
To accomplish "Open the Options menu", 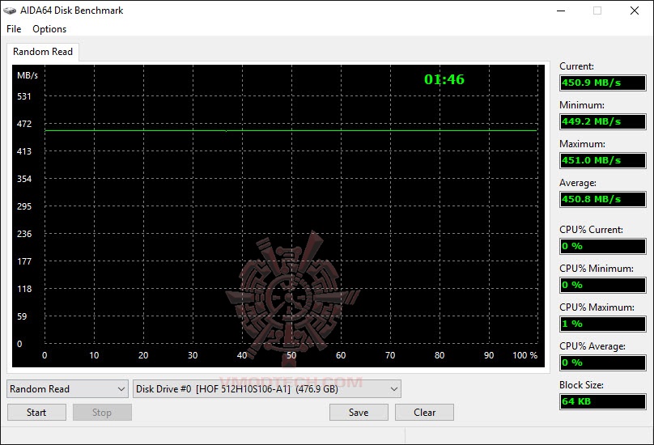I will (49, 29).
